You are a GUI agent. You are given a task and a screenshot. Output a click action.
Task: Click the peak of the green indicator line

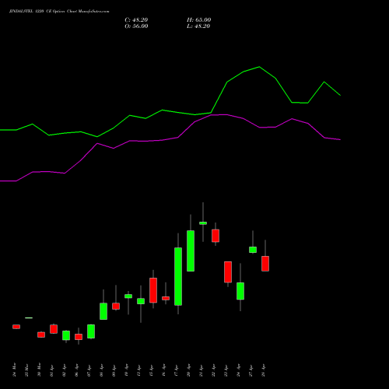pyautogui.click(x=259, y=67)
